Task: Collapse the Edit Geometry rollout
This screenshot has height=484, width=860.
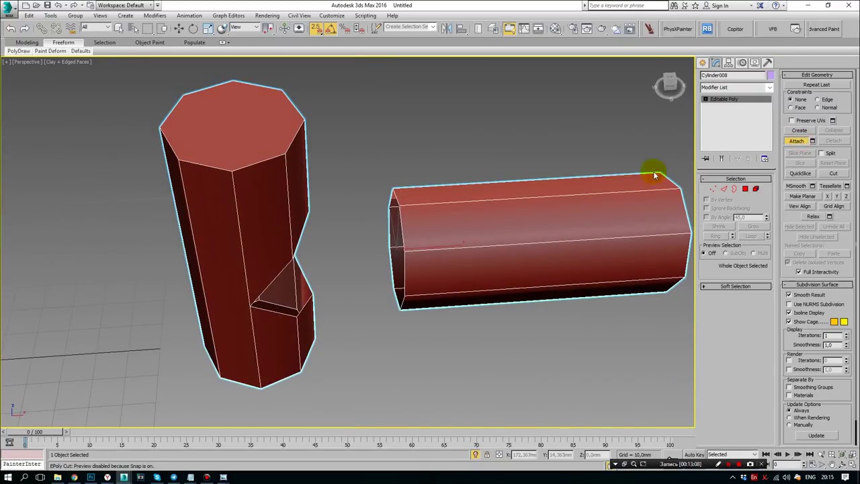Action: tap(817, 75)
